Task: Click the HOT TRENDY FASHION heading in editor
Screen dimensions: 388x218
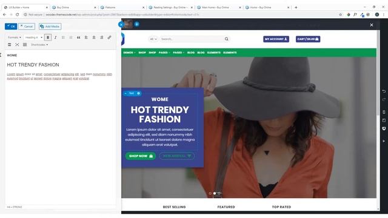Action: (x=33, y=65)
